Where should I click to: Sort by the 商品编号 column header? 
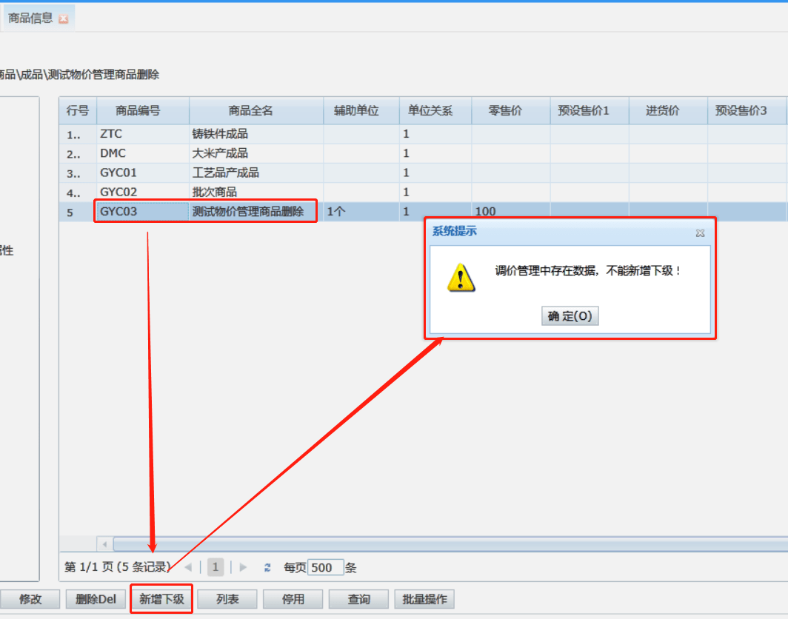pyautogui.click(x=143, y=110)
